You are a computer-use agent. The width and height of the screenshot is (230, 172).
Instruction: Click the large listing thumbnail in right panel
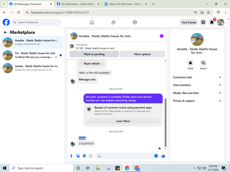(x=197, y=39)
